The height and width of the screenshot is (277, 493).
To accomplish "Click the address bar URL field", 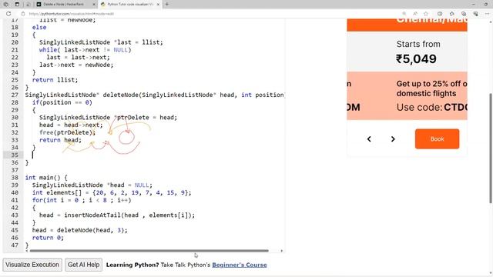I will pyautogui.click(x=71, y=14).
